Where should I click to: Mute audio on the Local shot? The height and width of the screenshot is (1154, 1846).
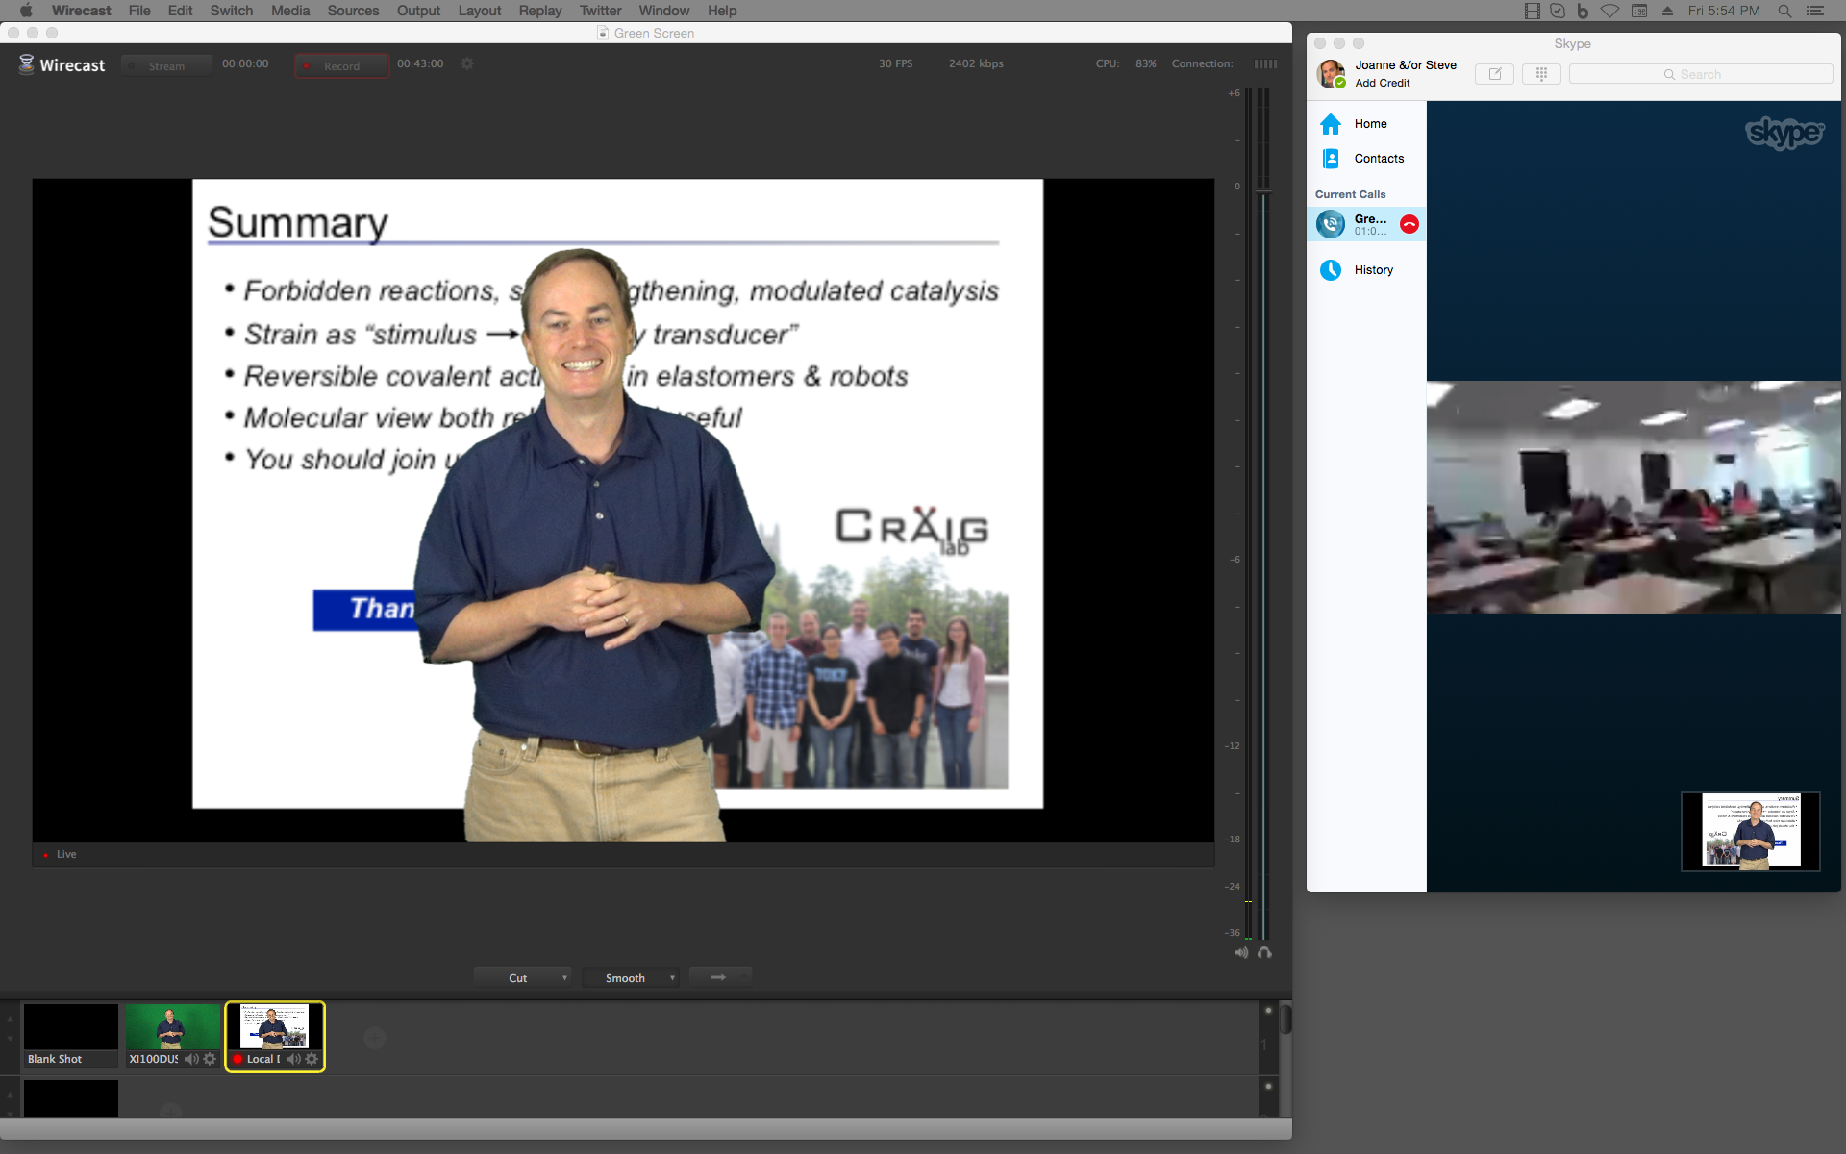(x=293, y=1059)
